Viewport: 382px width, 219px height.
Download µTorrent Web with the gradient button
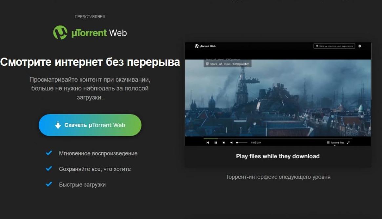(90, 125)
